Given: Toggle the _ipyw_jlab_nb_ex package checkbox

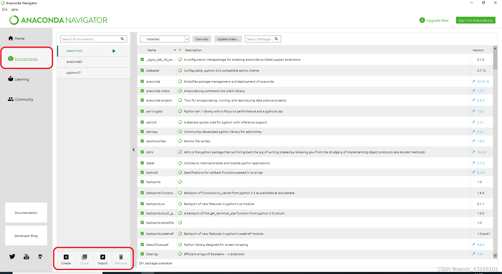Looking at the screenshot, I should (x=142, y=60).
